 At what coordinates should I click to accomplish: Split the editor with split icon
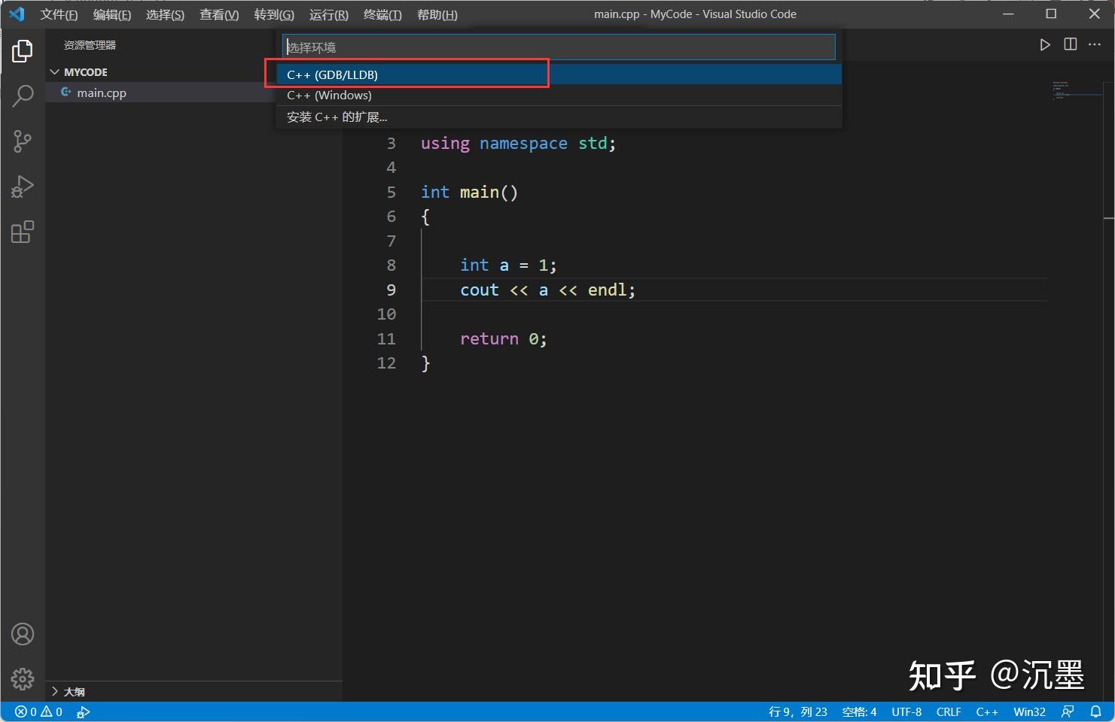[x=1070, y=44]
